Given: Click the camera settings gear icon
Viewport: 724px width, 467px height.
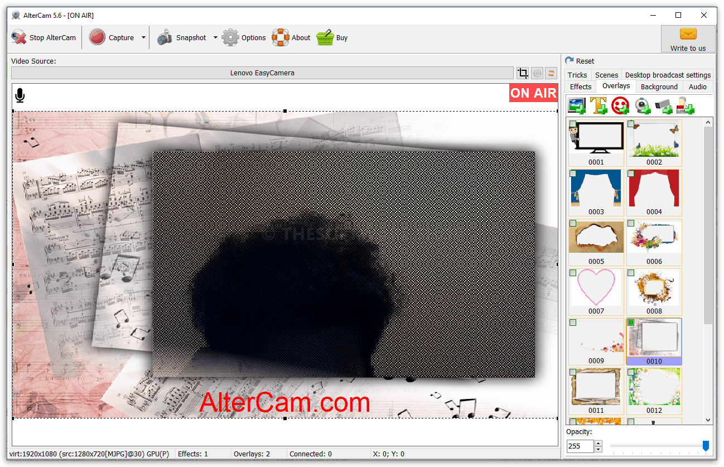Looking at the screenshot, I should tap(537, 73).
